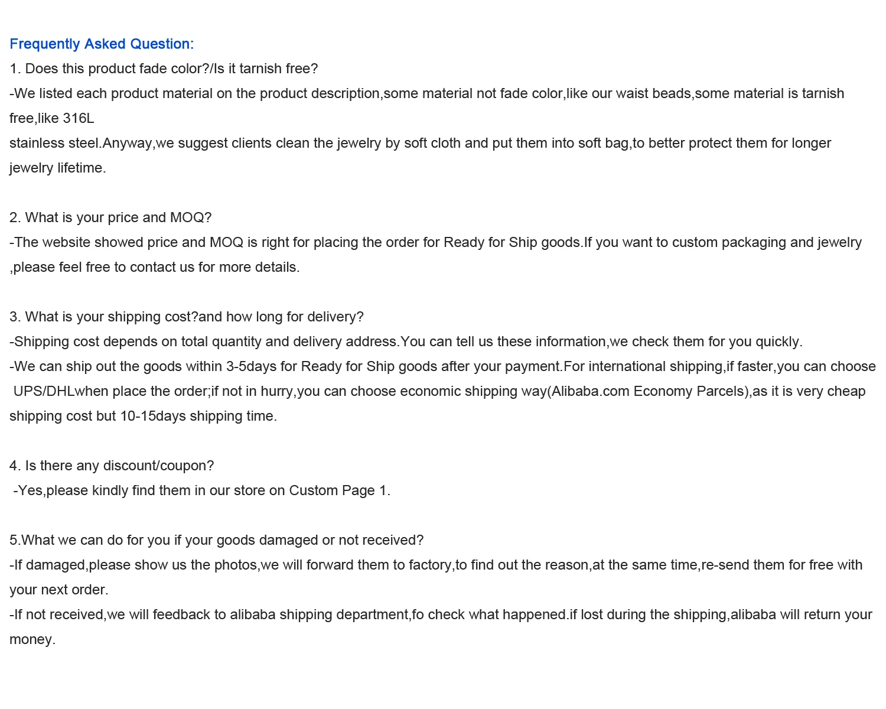The image size is (886, 709).
Task: Click "please feel free to contact us" line
Action: tap(155, 268)
